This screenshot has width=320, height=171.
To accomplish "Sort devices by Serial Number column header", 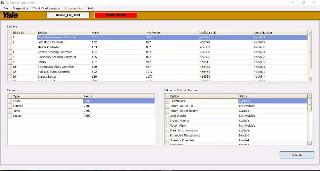I will click(263, 33).
